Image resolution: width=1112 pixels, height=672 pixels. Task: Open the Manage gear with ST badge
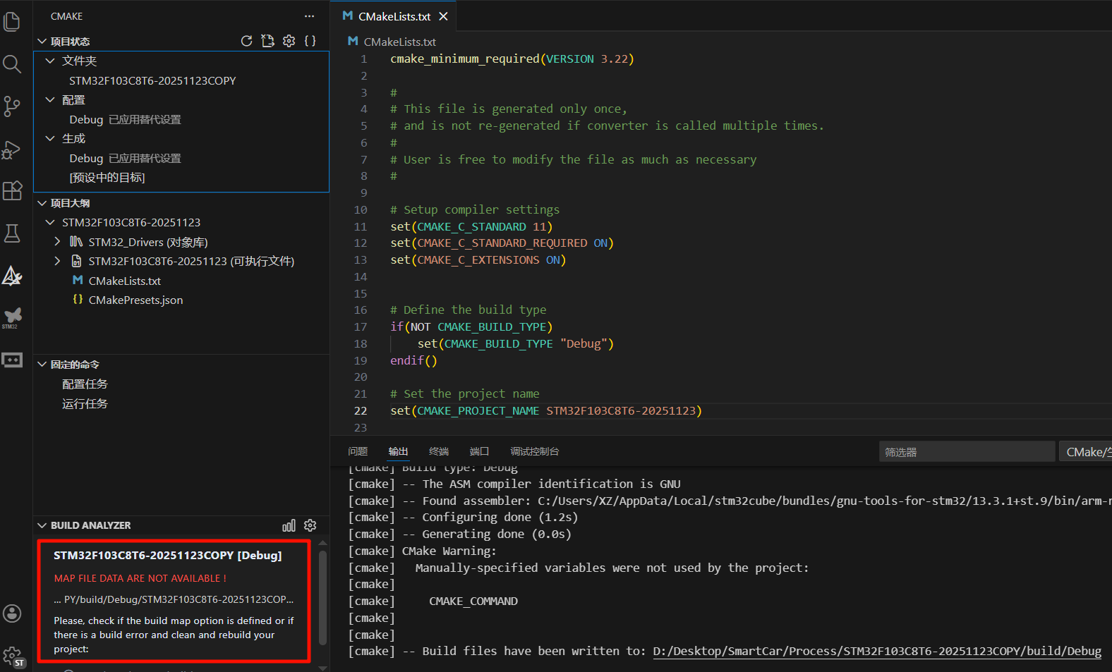(13, 657)
